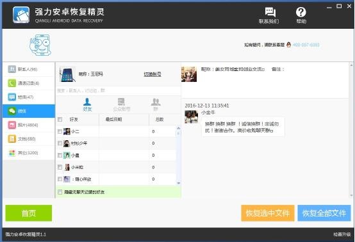The height and width of the screenshot is (242, 355).
Task: Click the customer service phone number link
Action: (x=306, y=45)
